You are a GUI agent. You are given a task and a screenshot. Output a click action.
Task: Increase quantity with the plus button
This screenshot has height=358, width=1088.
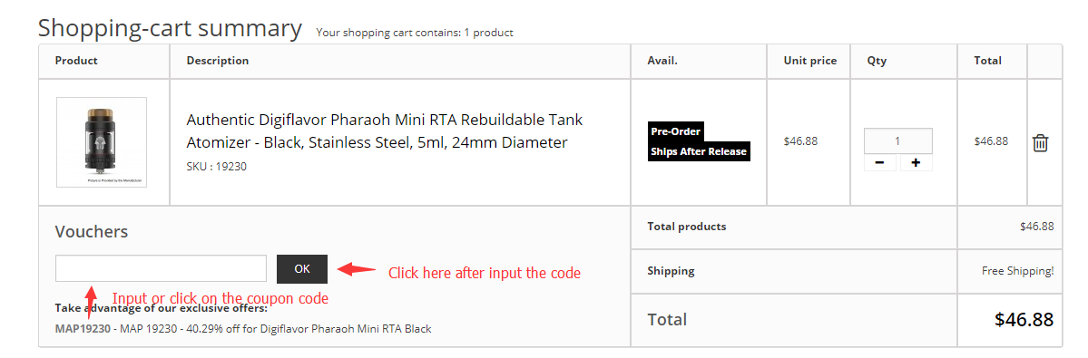coord(916,163)
